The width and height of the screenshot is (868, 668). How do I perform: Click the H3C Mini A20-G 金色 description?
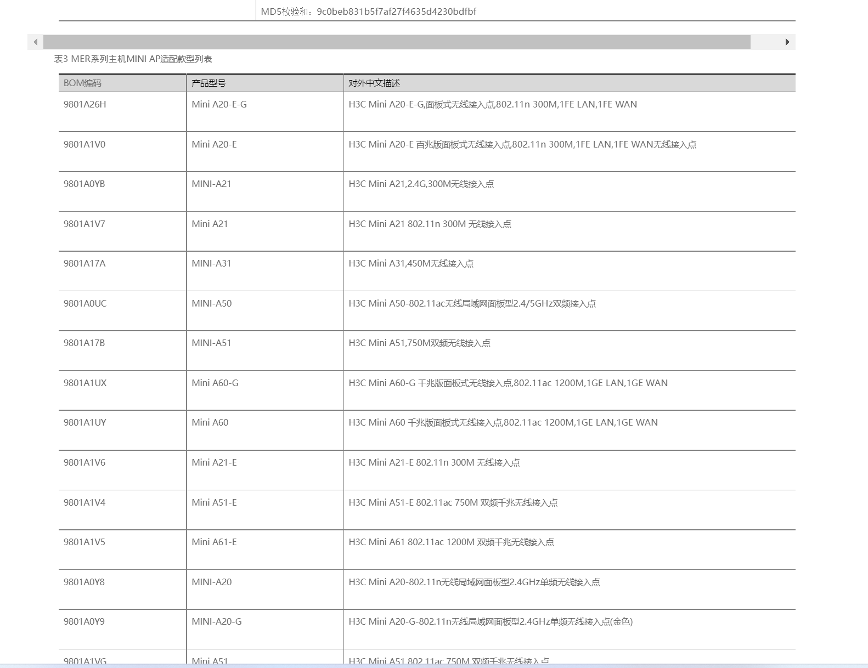491,621
